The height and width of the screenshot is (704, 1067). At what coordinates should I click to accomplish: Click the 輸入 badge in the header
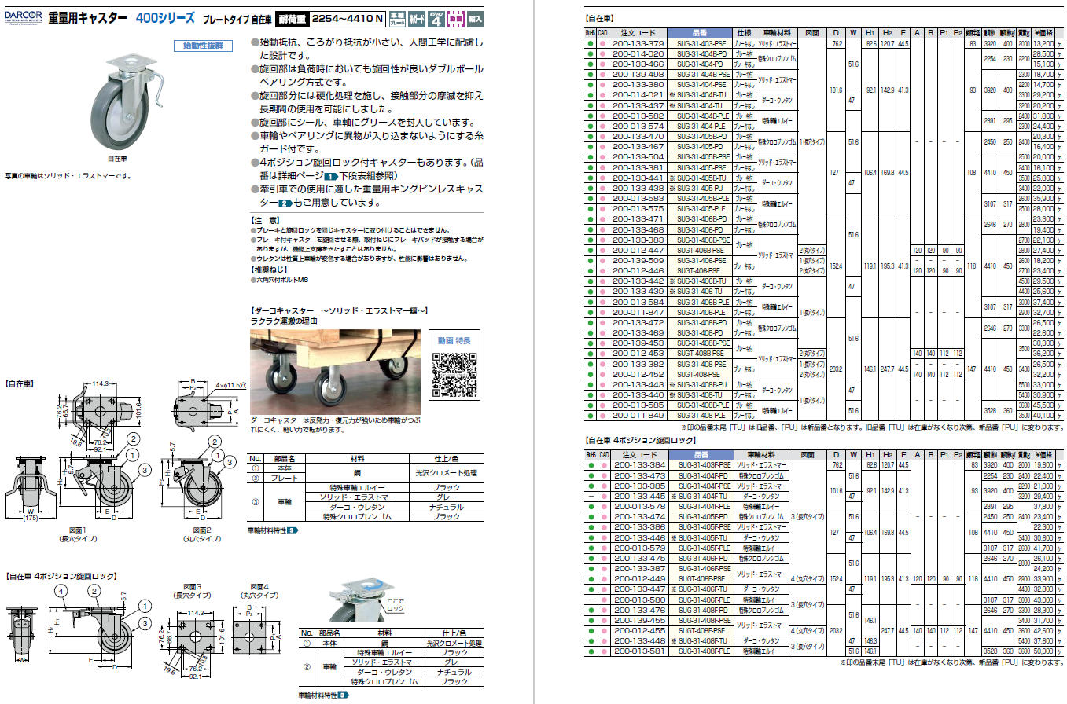(x=475, y=17)
